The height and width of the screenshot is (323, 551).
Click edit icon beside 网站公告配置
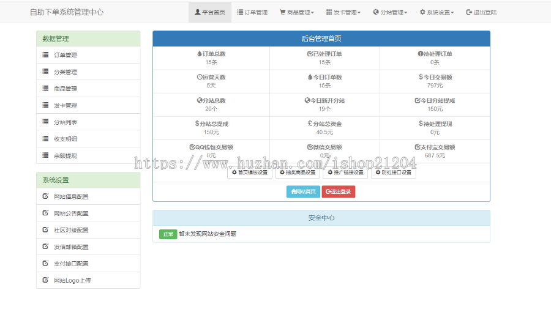[45, 213]
